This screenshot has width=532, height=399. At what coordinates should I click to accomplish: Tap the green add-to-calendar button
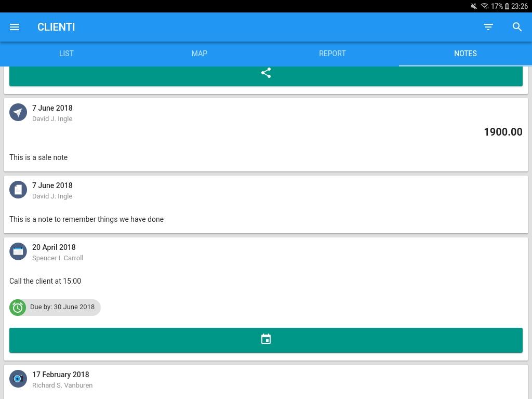click(x=266, y=340)
